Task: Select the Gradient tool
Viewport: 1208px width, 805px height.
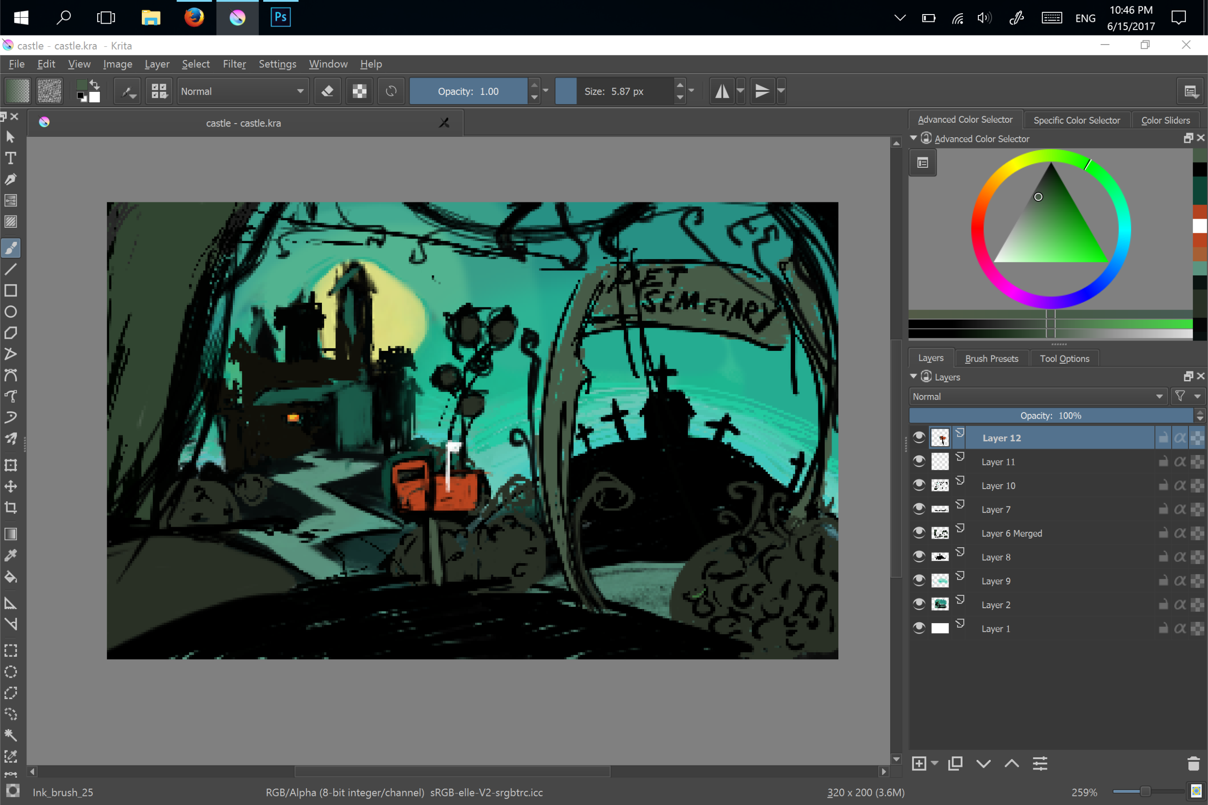Action: [11, 534]
